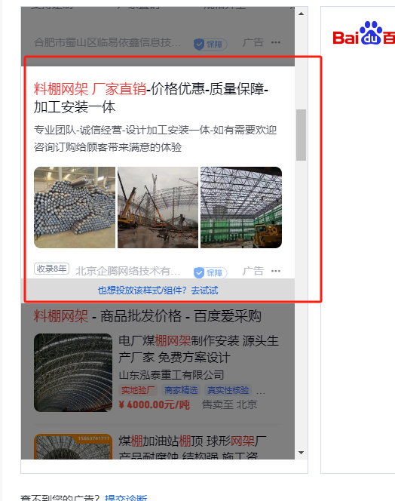The height and width of the screenshot is (501, 395).
Task: Click the 真实性核验 tag
Action: [x=228, y=390]
